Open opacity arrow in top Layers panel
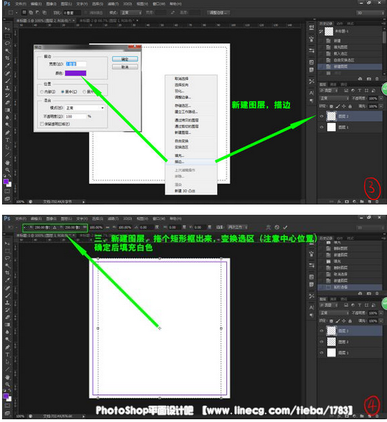The height and width of the screenshot is (422, 387). tap(381, 98)
